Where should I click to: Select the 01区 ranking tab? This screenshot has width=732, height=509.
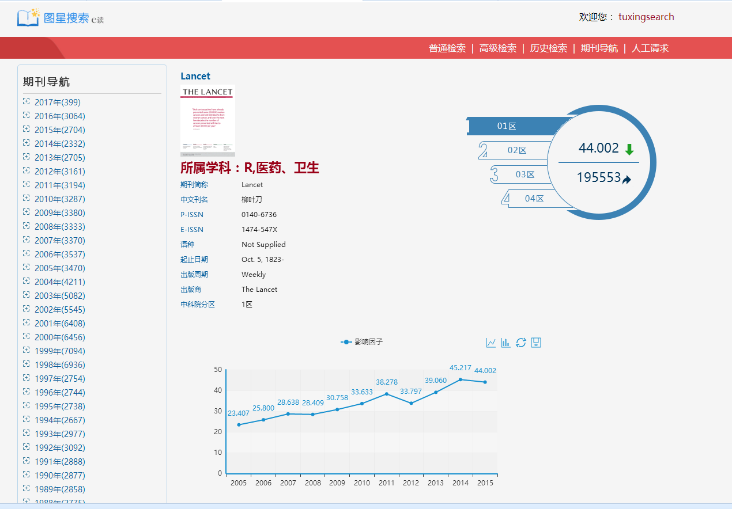pyautogui.click(x=507, y=126)
